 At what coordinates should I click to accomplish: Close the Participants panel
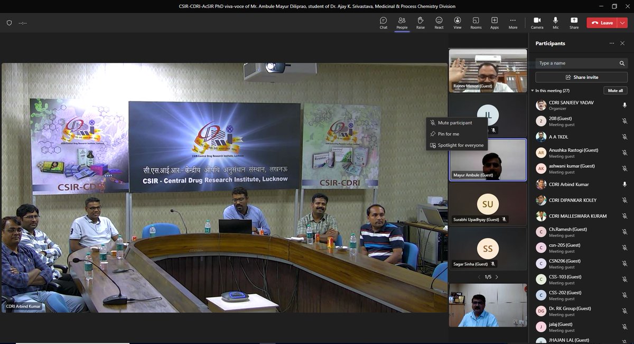click(x=622, y=43)
